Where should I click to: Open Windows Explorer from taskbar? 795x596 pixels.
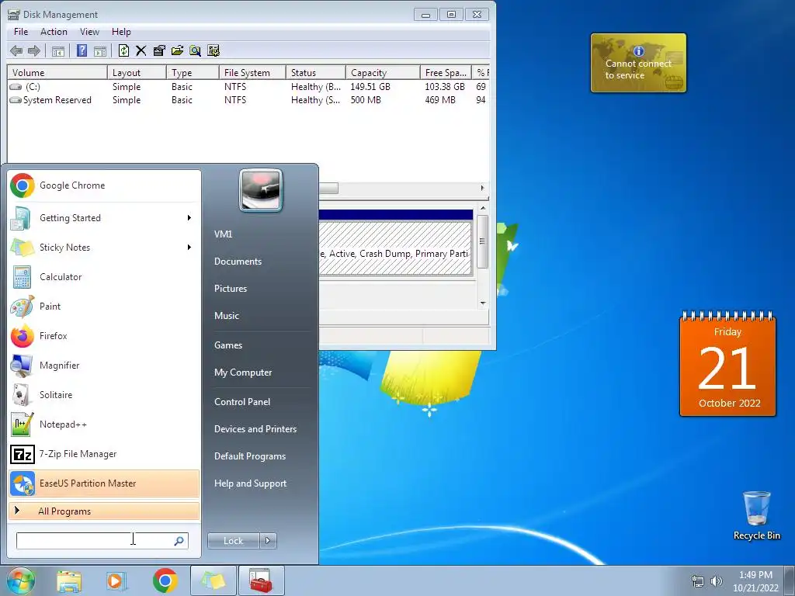click(69, 580)
